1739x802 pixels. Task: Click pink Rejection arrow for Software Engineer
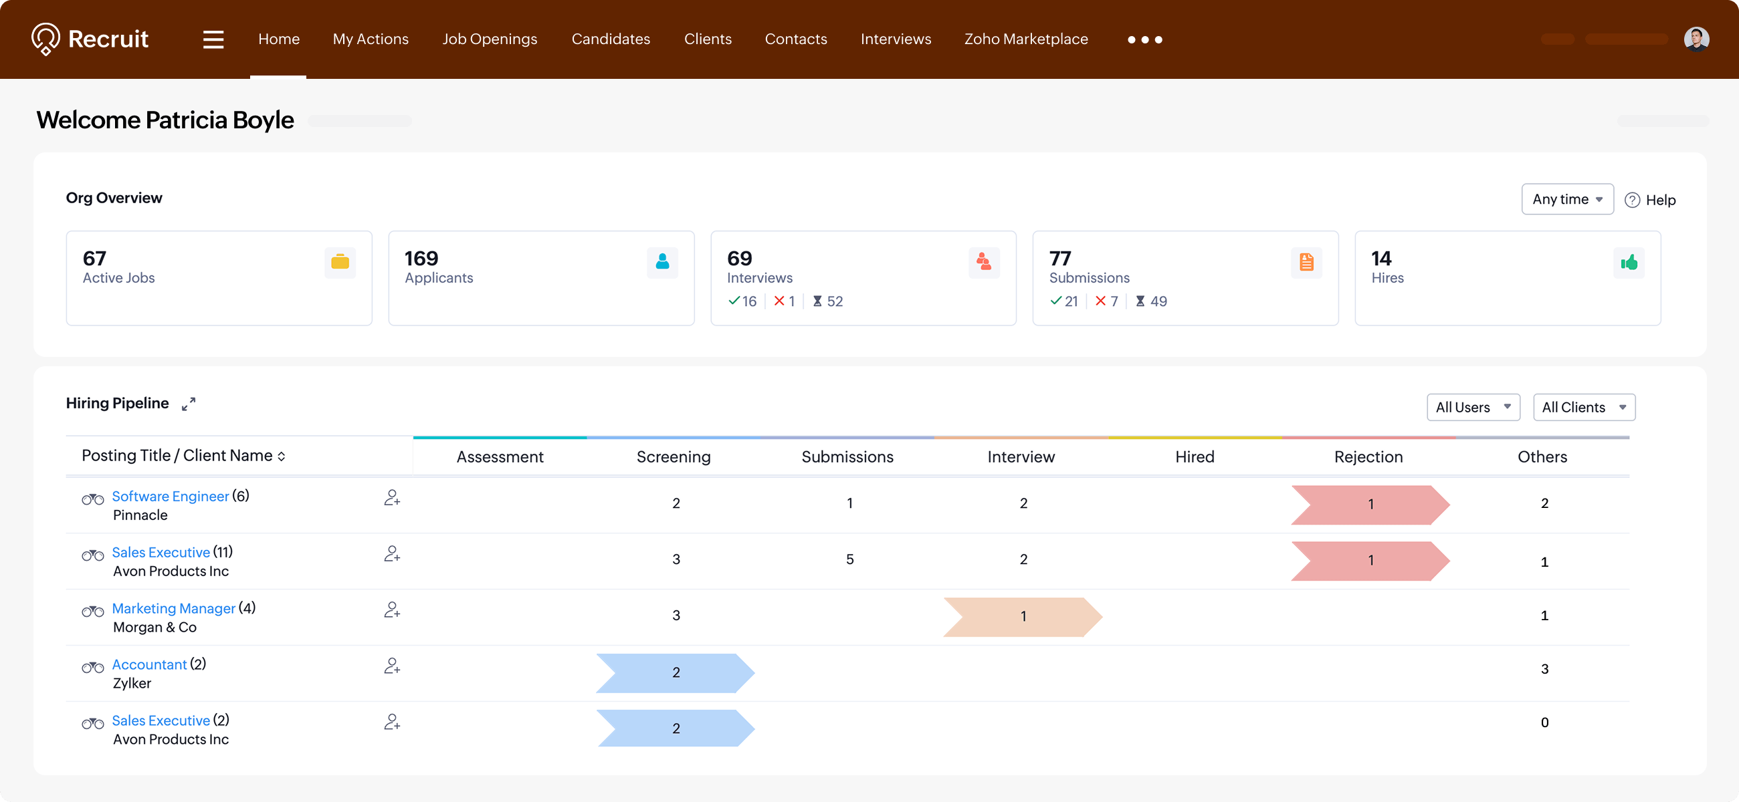pos(1370,505)
